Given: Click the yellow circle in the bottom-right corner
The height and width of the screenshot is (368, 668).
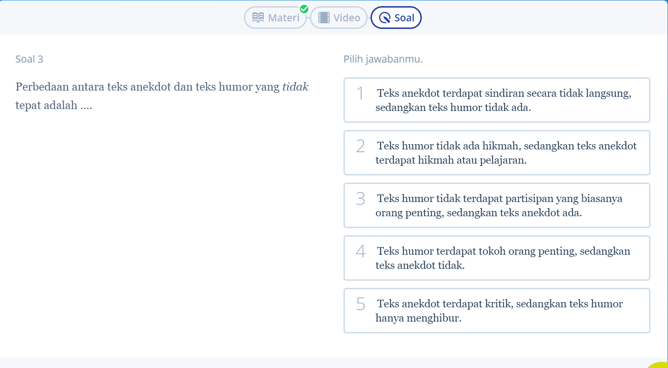Looking at the screenshot, I should (x=659, y=364).
